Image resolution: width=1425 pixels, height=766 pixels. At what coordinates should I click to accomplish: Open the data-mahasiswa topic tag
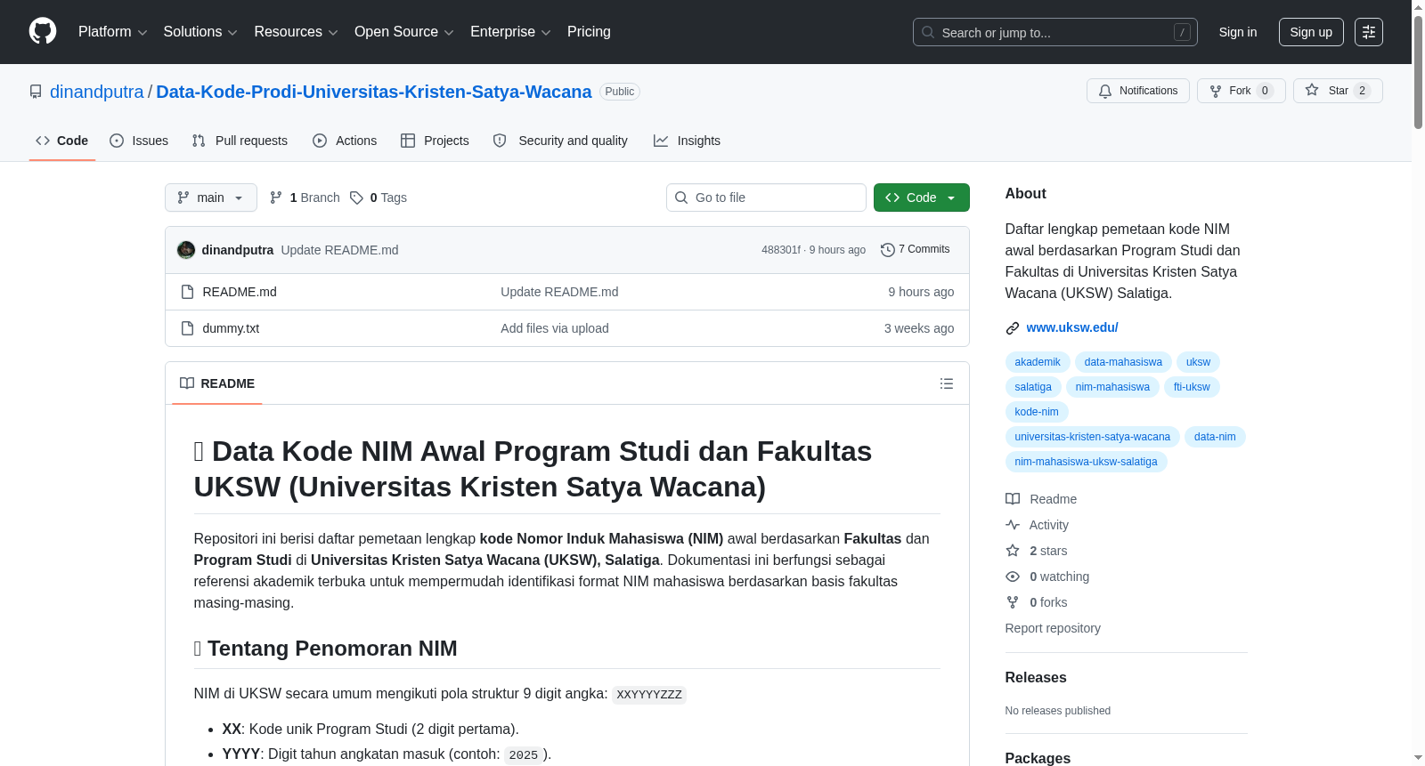(x=1123, y=362)
